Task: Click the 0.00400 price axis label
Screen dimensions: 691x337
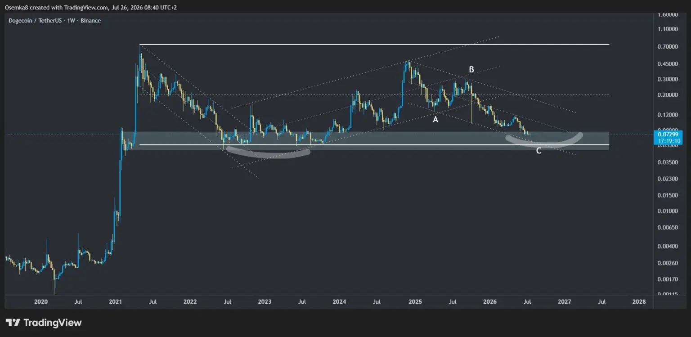Action: [667, 246]
